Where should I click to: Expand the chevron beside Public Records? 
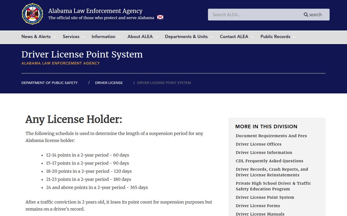point(294,37)
